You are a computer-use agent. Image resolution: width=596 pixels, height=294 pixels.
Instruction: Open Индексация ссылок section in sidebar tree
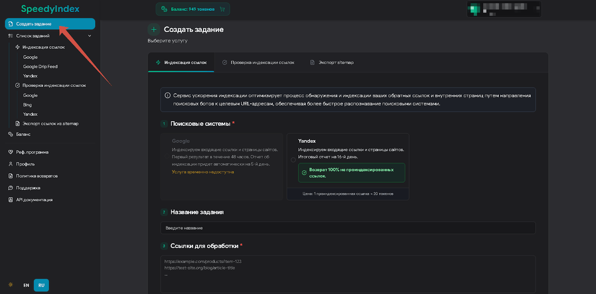(43, 47)
